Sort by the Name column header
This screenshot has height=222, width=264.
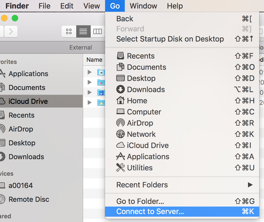[x=94, y=60]
